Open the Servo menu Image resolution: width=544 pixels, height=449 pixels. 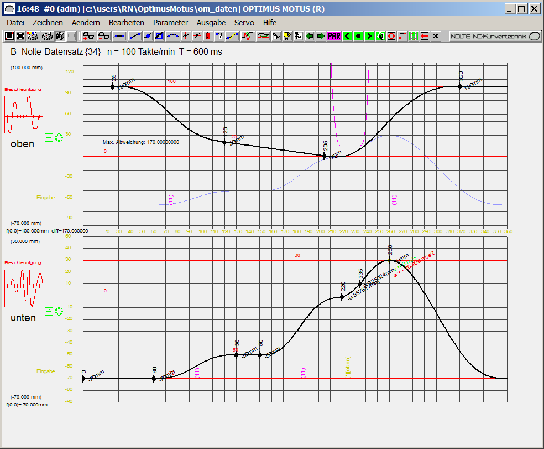coord(244,23)
